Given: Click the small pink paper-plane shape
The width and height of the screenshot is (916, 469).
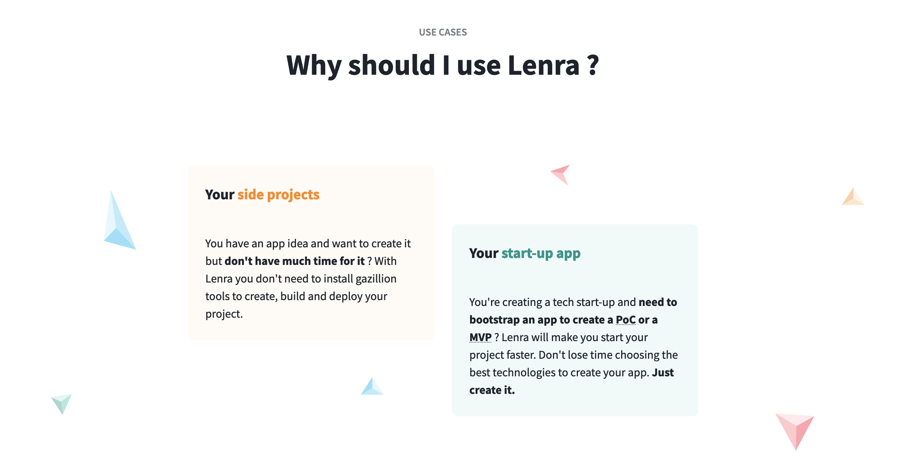Looking at the screenshot, I should coord(560,175).
